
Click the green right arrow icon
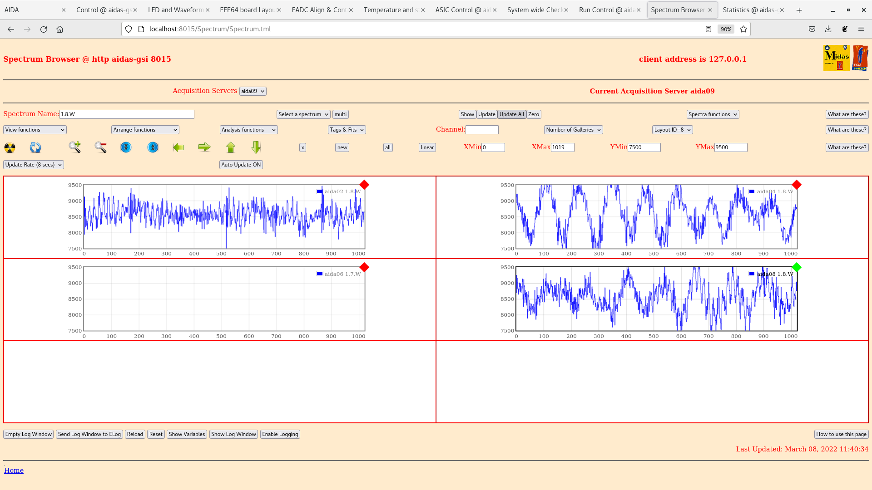204,147
